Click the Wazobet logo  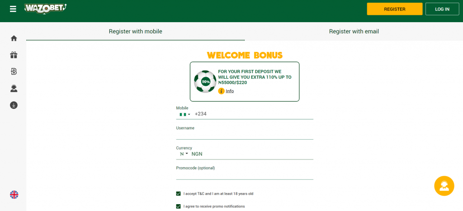[46, 8]
